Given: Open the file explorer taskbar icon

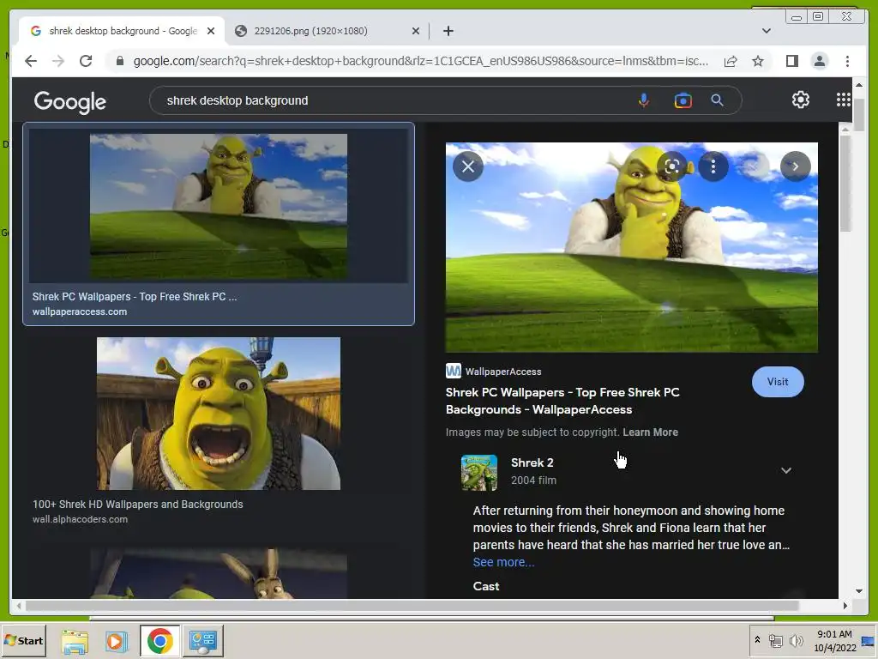Looking at the screenshot, I should coord(75,641).
